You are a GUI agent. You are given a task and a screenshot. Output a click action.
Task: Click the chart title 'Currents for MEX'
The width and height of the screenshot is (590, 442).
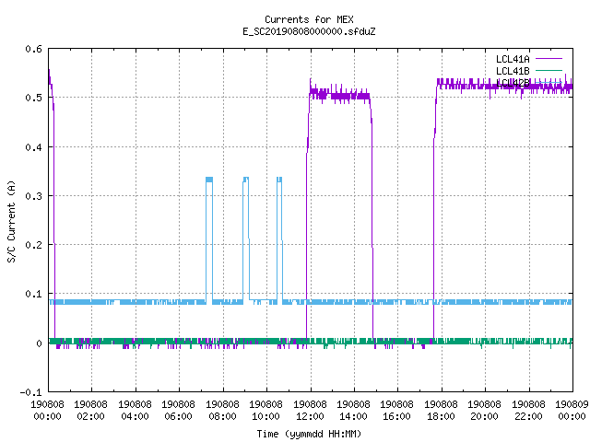click(x=309, y=19)
